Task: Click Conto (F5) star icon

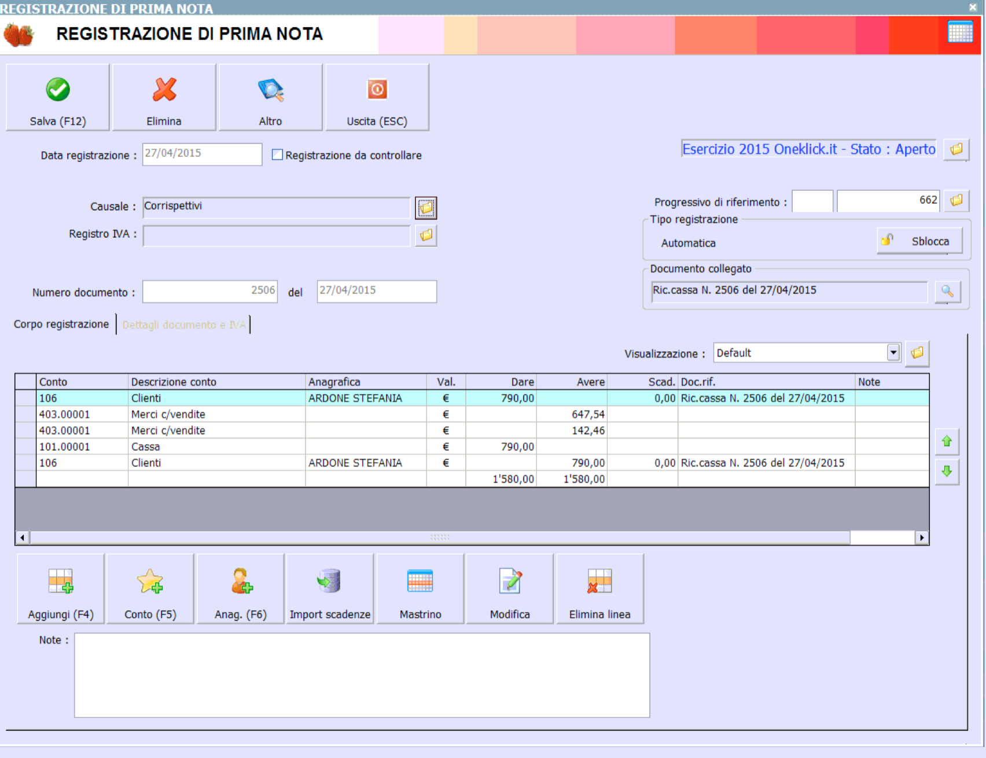Action: (150, 588)
